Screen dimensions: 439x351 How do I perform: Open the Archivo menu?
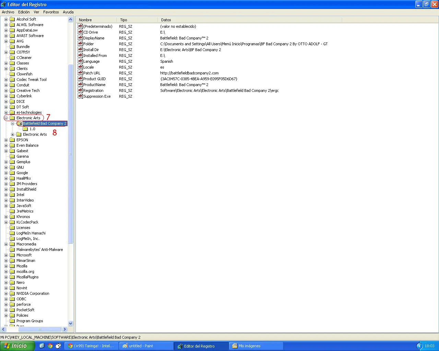(8, 12)
